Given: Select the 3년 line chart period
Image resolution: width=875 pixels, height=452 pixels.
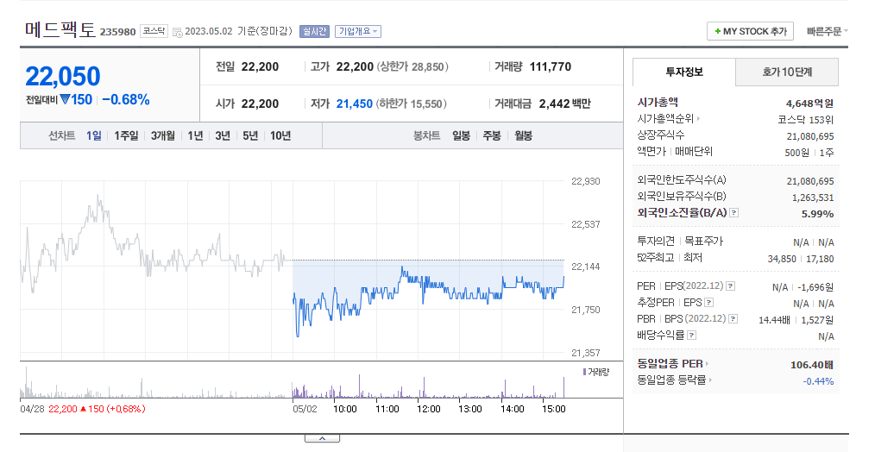Looking at the screenshot, I should pyautogui.click(x=223, y=135).
